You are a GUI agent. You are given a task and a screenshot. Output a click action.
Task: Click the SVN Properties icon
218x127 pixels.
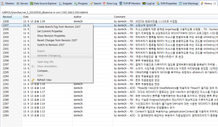tap(158, 4)
